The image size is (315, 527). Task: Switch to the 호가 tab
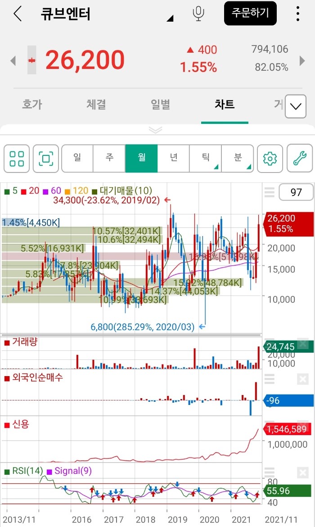(32, 104)
